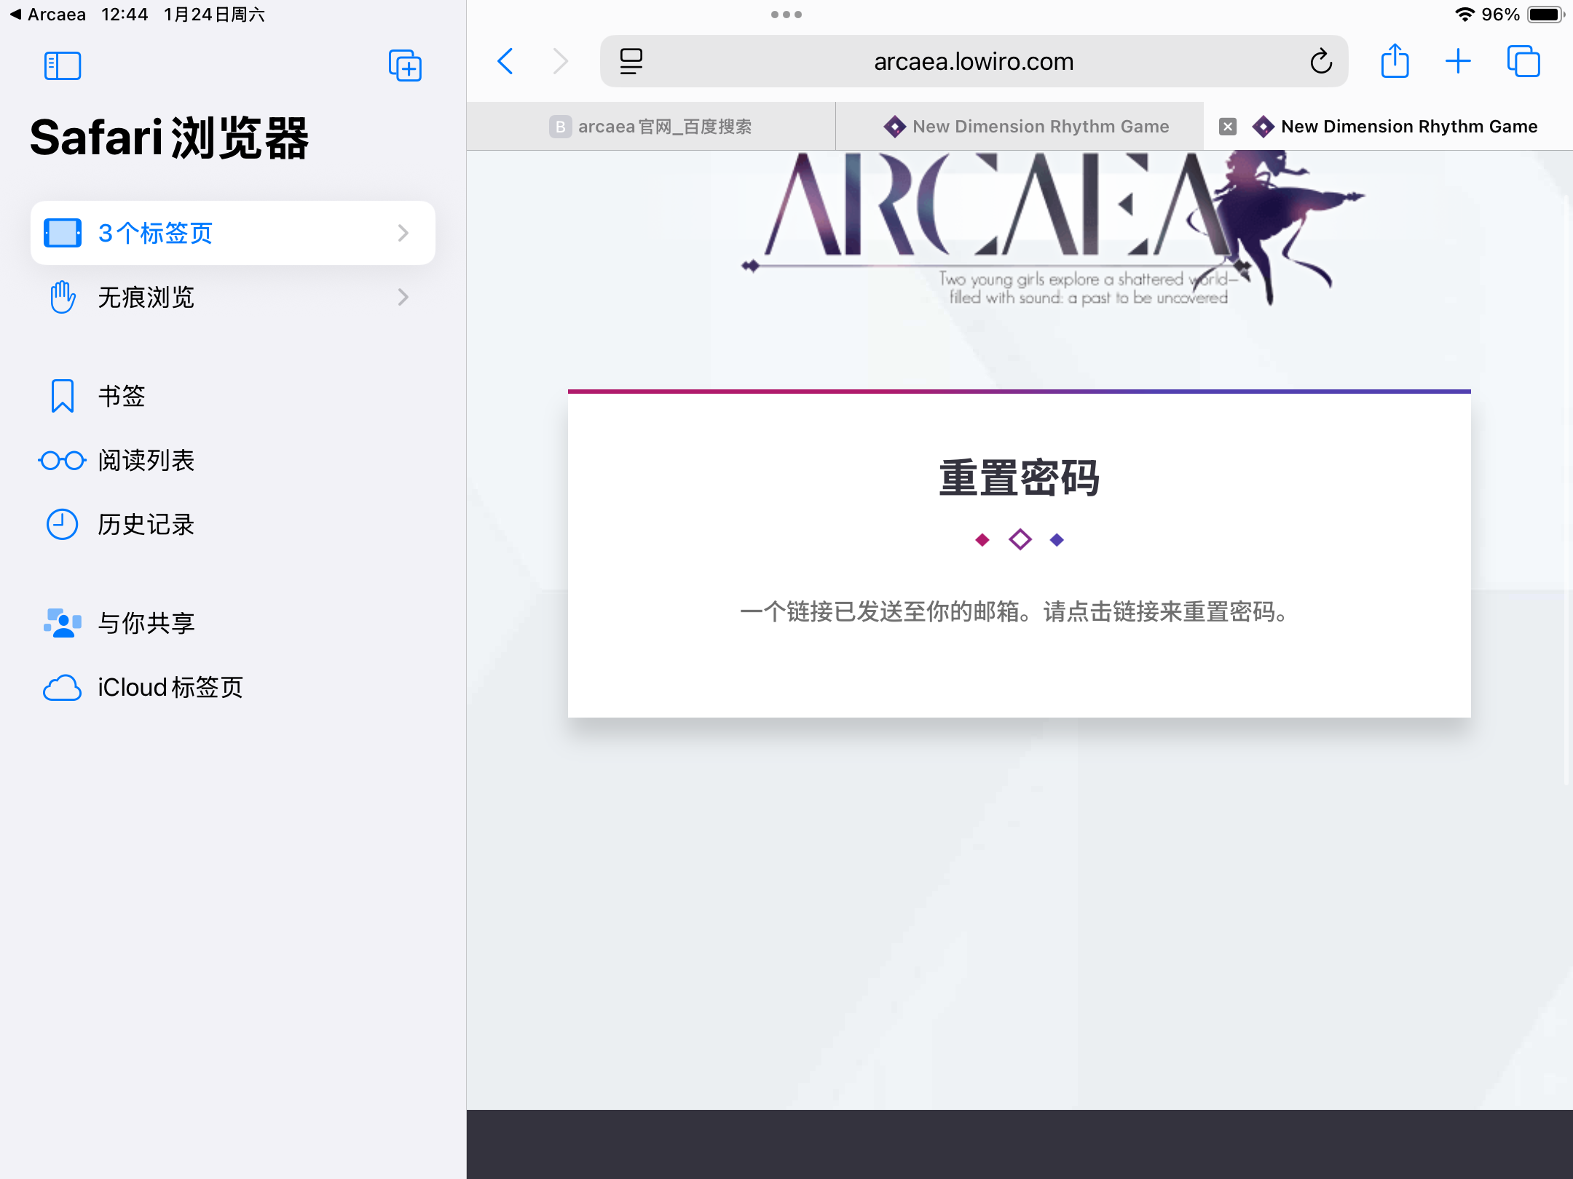Open the page reader menu icon
Image resolution: width=1573 pixels, height=1179 pixels.
pos(631,61)
